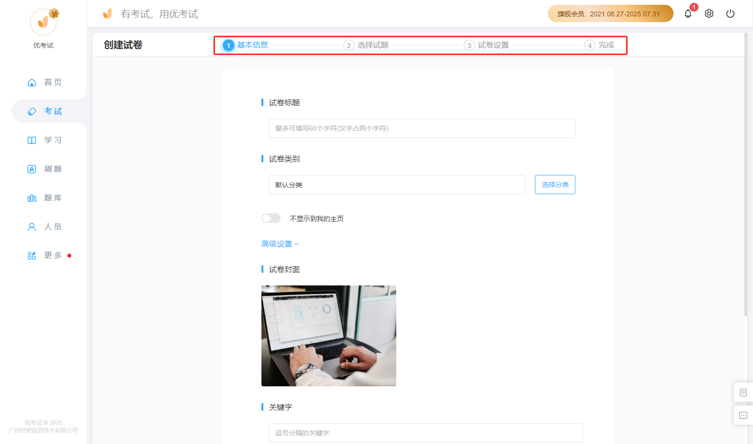Open the 题库 question bank icon
The image size is (753, 444).
click(32, 198)
